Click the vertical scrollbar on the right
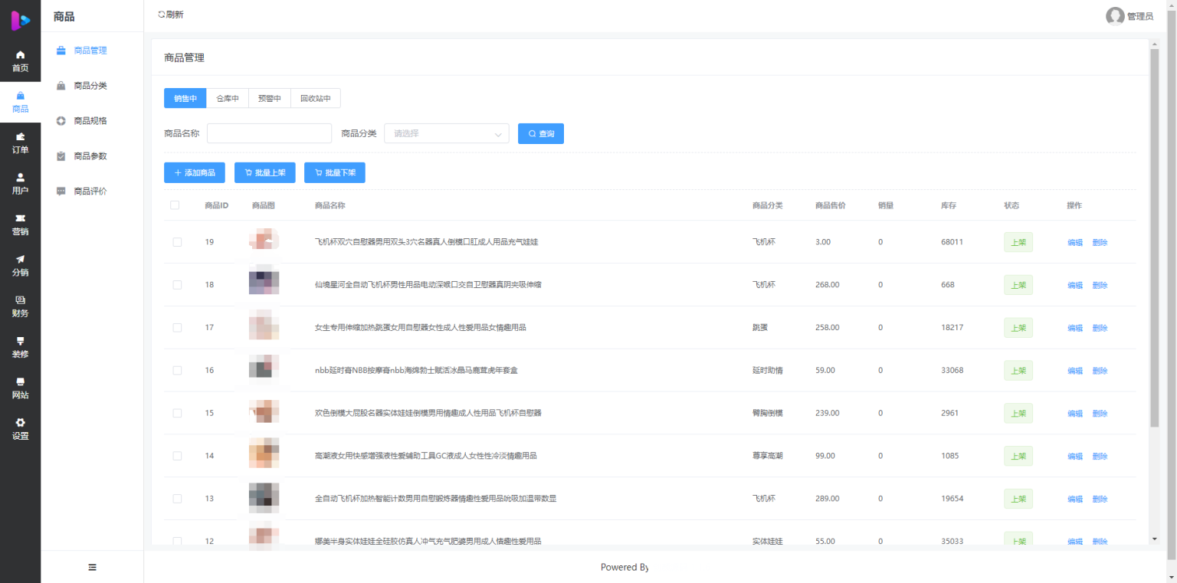The width and height of the screenshot is (1177, 583). [x=1155, y=237]
